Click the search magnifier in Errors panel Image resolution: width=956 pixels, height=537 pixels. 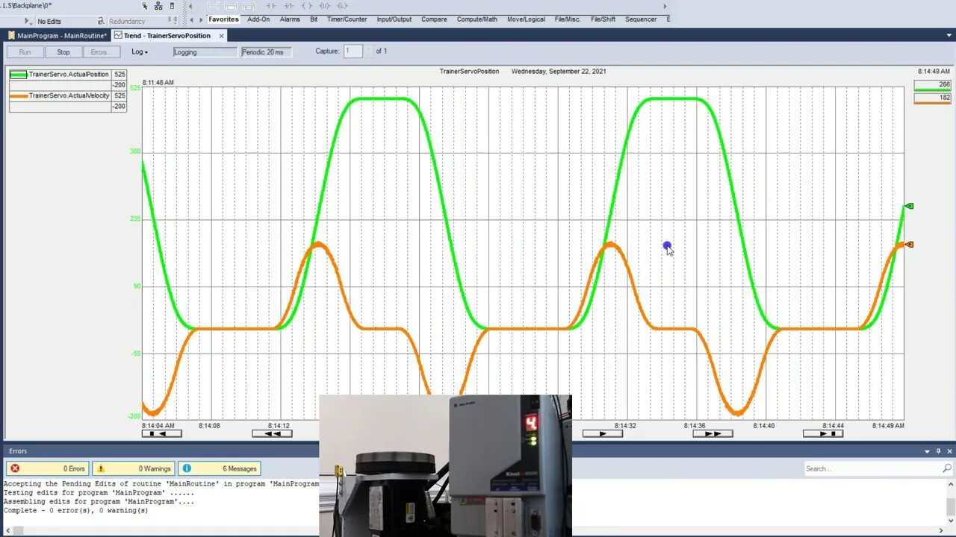[x=948, y=468]
